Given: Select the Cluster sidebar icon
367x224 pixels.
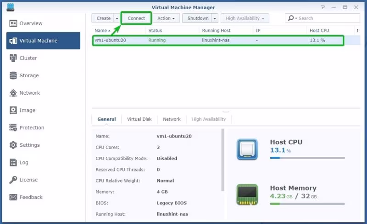Looking at the screenshot, I should pos(13,58).
